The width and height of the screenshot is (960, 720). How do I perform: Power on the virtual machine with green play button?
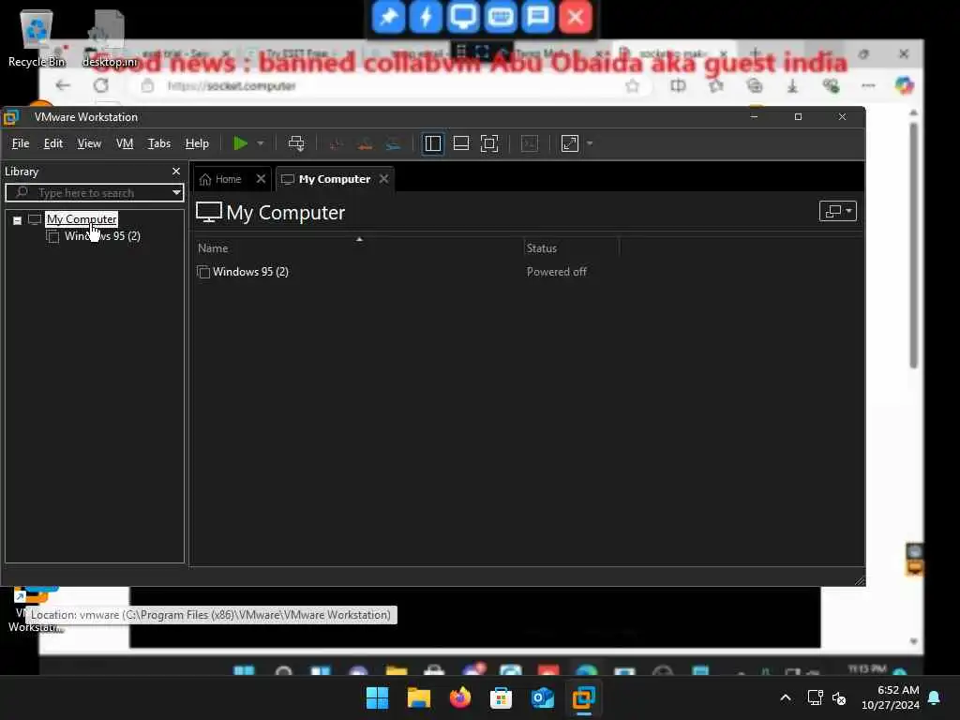coord(240,143)
